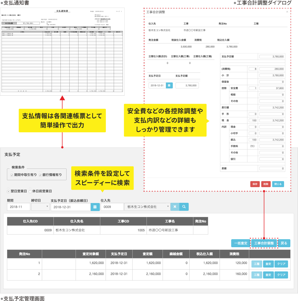Click 小切手 percentage field
The image size is (298, 301).
click(253, 133)
